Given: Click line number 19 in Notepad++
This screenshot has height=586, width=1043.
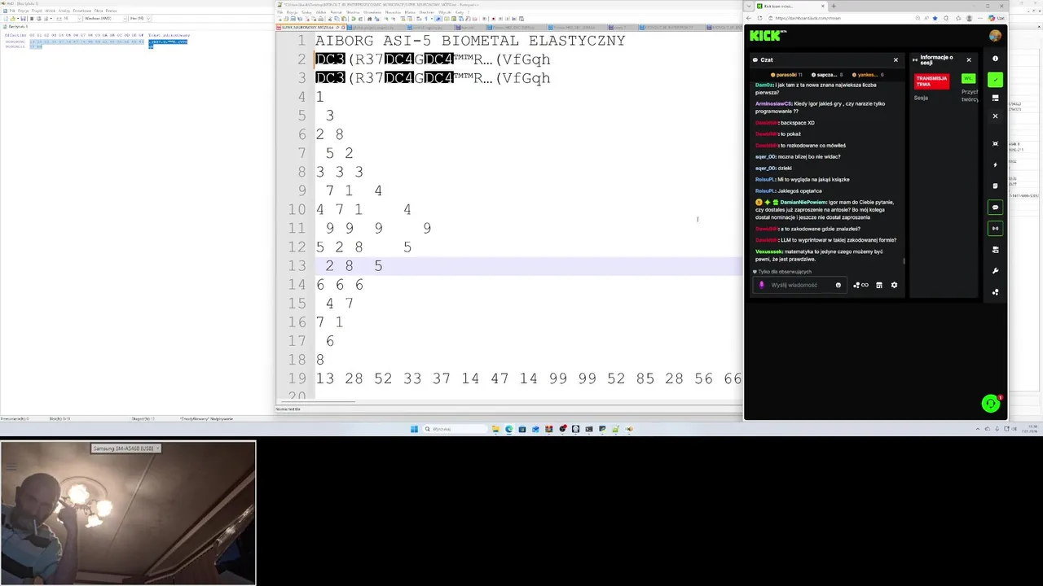Looking at the screenshot, I should pyautogui.click(x=297, y=378).
